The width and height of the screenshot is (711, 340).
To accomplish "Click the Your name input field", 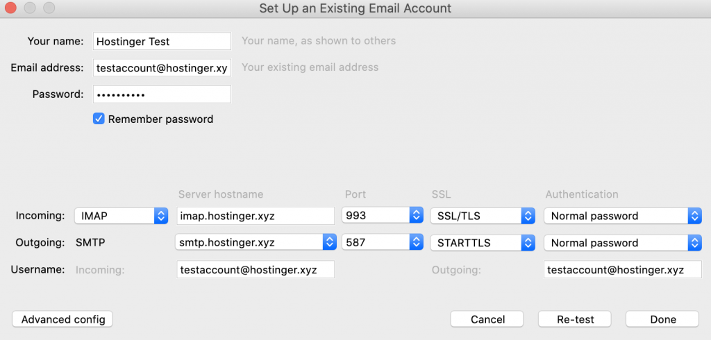I will (x=162, y=41).
